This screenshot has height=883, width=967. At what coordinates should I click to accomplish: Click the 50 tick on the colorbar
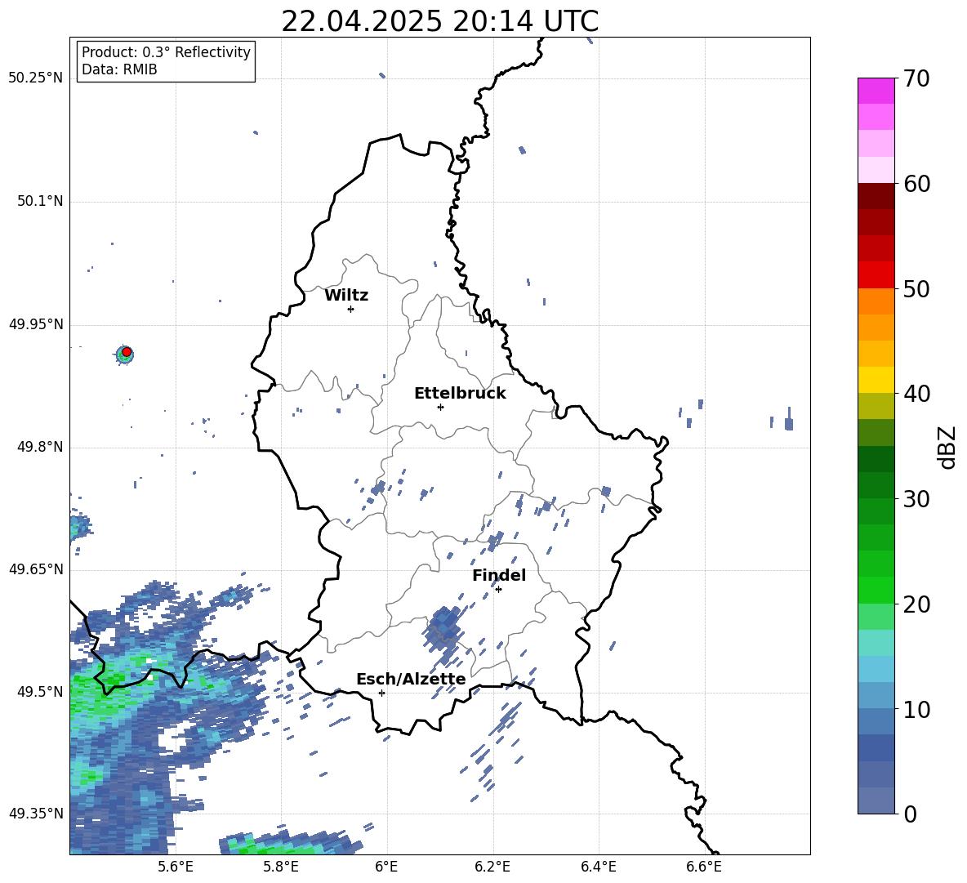[x=916, y=289]
